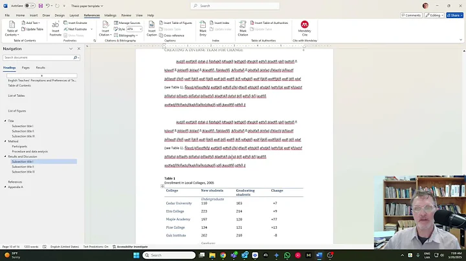Viewport: 466px width, 261px height.
Task: Insert a footnote
Action: click(x=55, y=29)
